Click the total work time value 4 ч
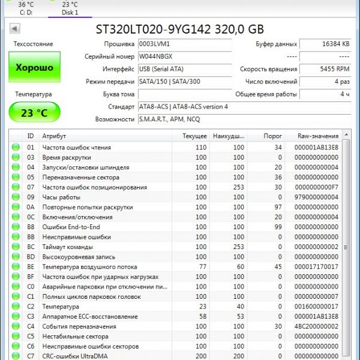Screen dimensions: 360x360 (x=325, y=94)
